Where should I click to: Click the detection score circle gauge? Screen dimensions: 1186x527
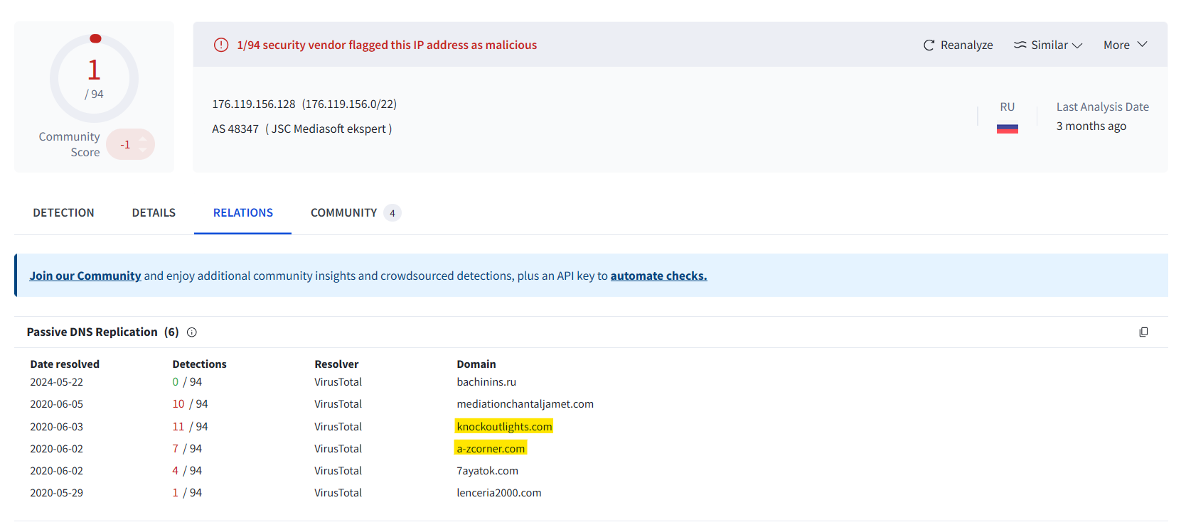[94, 78]
